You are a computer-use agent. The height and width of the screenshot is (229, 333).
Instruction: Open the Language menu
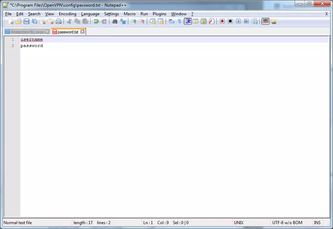(x=90, y=14)
